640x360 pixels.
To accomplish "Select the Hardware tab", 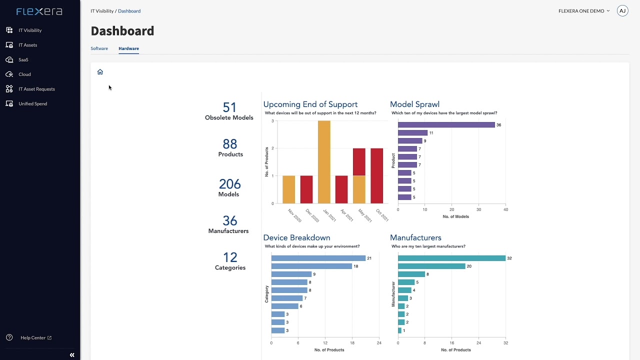I will [128, 48].
